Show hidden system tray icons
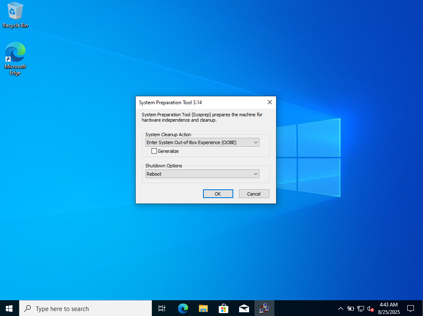The width and height of the screenshot is (423, 316). click(x=341, y=309)
